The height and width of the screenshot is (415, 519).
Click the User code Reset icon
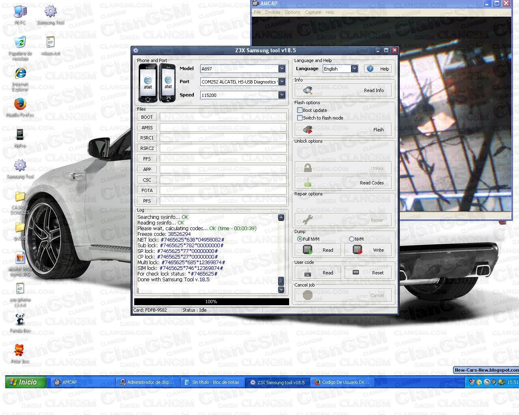pyautogui.click(x=356, y=272)
